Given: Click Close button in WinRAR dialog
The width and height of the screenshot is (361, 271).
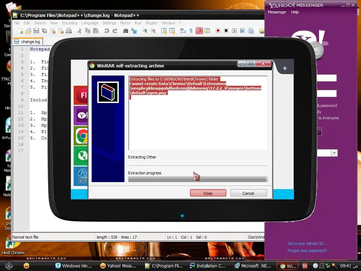Looking at the screenshot, I should pyautogui.click(x=208, y=193).
